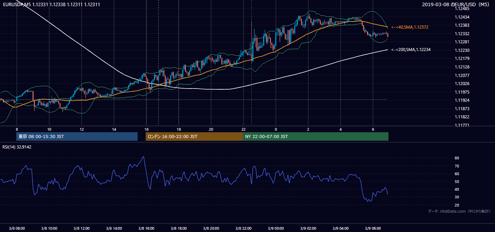The image size is (495, 232).
Task: Click hour label 20 under the price chart
Action: click(211, 129)
